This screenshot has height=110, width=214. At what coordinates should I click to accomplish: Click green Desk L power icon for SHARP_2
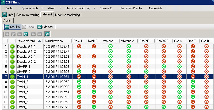(x=79, y=71)
